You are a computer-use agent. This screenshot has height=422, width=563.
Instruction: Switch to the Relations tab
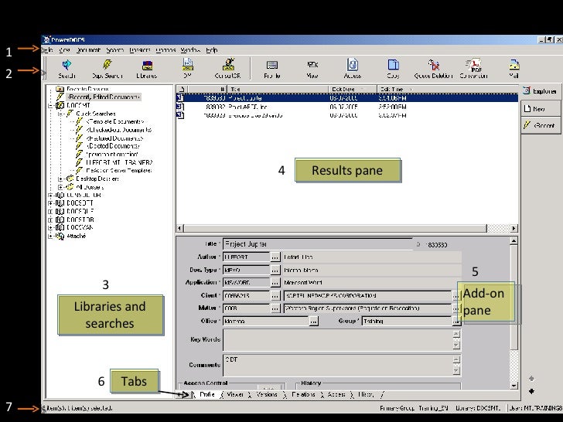(303, 394)
